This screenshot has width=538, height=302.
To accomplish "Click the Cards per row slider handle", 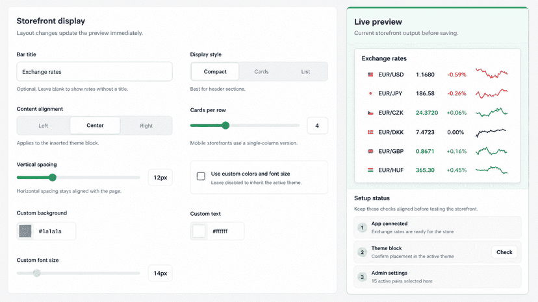I will click(x=225, y=125).
